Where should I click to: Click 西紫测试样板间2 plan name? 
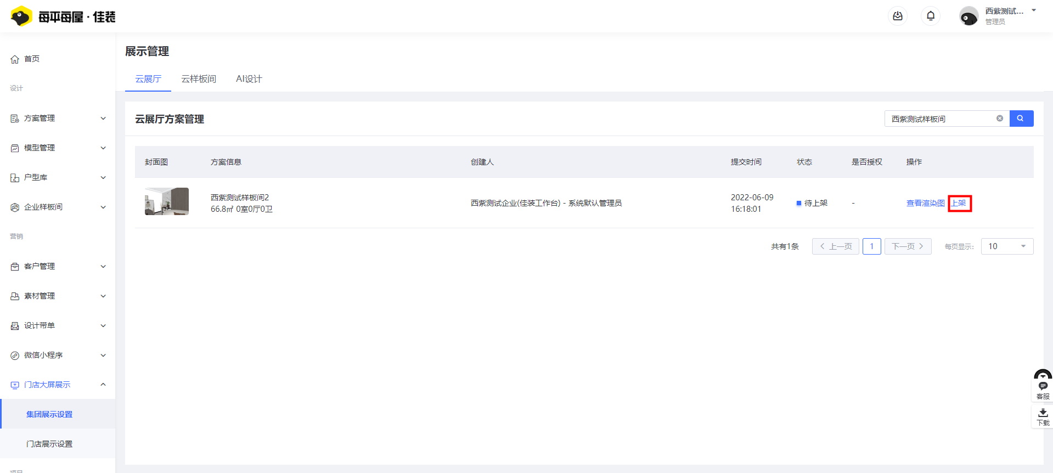click(240, 198)
